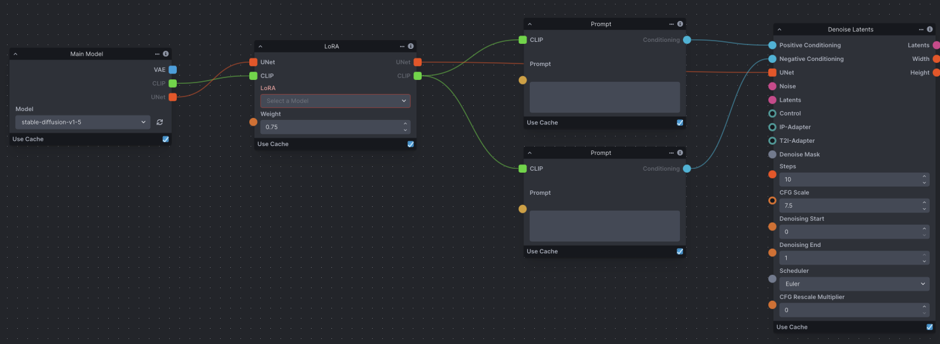This screenshot has width=940, height=344.
Task: Open the three-dot menu on Denoise Latents node
Action: pyautogui.click(x=921, y=29)
